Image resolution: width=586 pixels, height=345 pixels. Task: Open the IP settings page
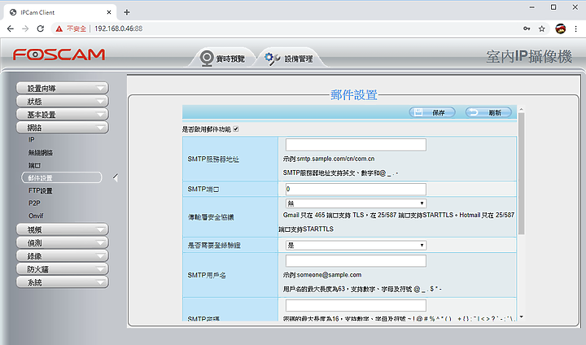32,140
